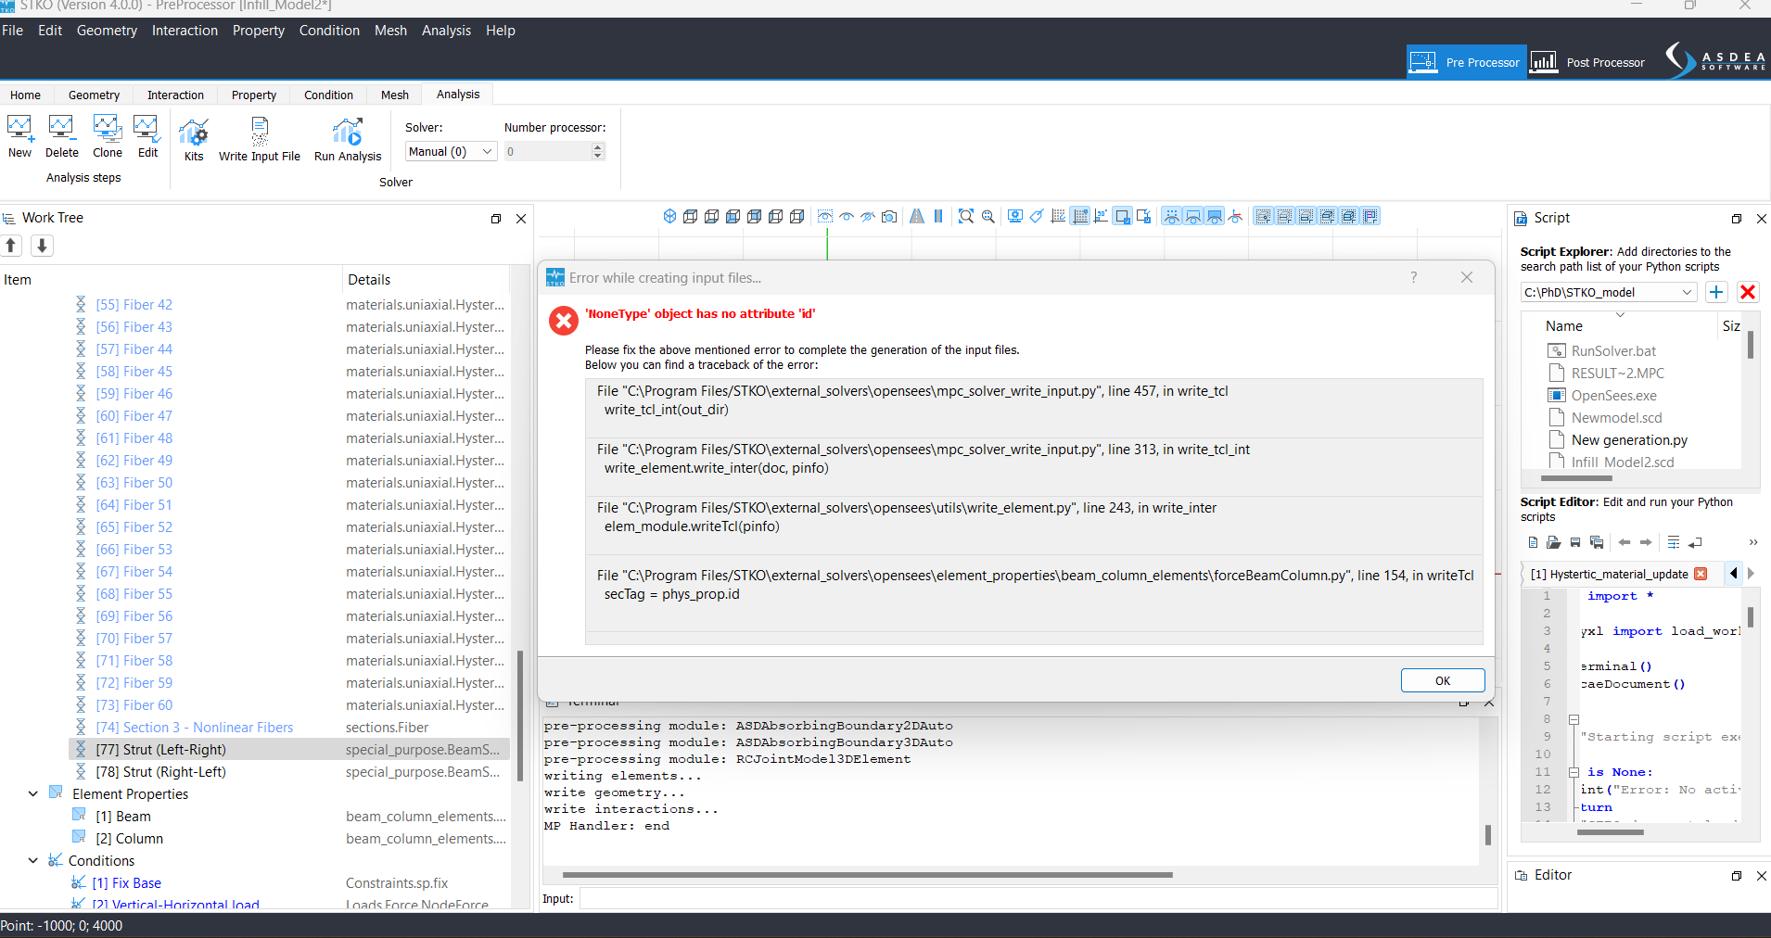Switch to the Geometry ribbon tab
Viewport: 1771px width, 938px height.
coord(94,95)
